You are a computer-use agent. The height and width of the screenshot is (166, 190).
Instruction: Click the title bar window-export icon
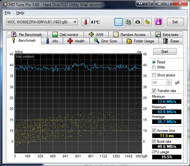point(149,4)
